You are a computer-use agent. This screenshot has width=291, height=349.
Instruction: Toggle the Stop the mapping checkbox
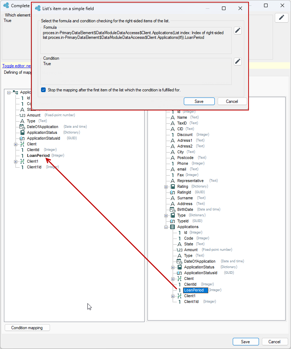click(x=44, y=90)
